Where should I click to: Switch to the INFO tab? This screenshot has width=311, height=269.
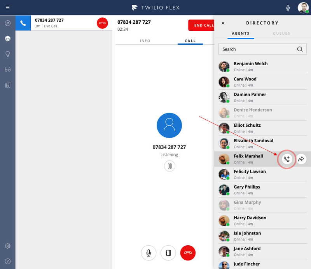click(x=145, y=40)
